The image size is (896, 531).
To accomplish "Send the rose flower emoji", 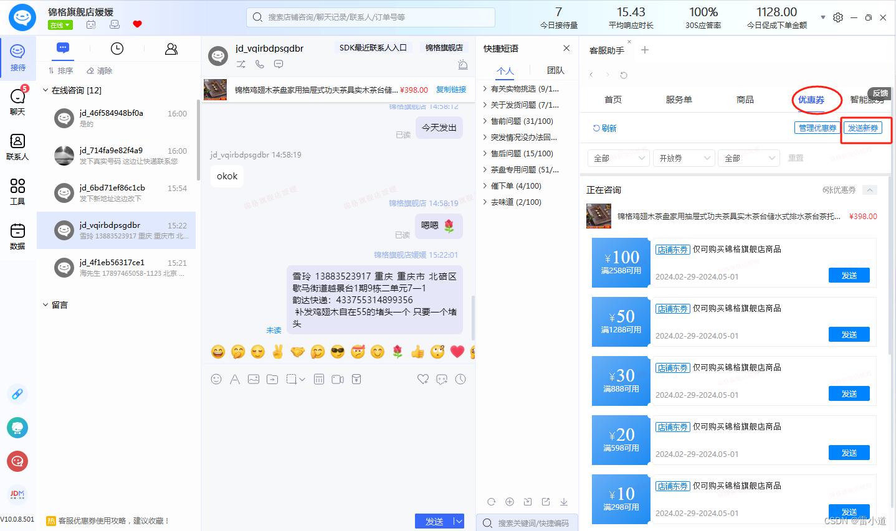I will pos(398,352).
